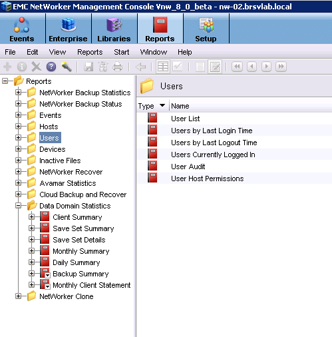Click Users by Last Login Time icon
332x337 pixels.
click(152, 130)
